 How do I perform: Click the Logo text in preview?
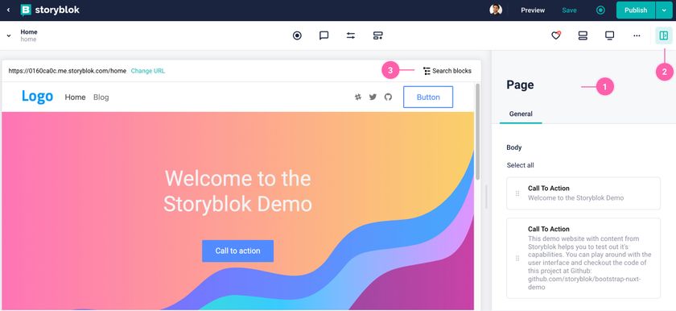point(38,97)
